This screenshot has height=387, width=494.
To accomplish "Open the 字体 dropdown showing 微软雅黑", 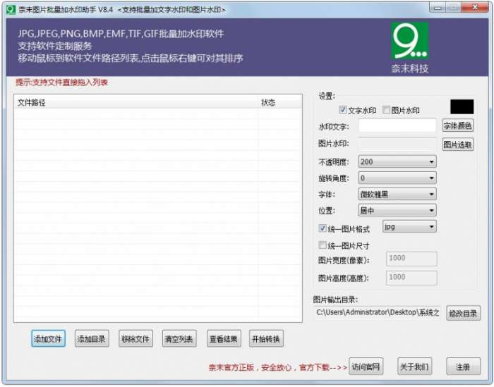I will pos(397,194).
